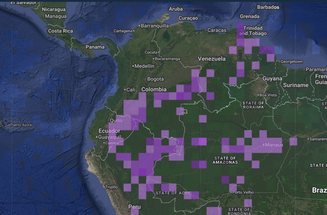Click the Managua city marker dot
Viewport: 327px width, 215px height.
[43, 16]
